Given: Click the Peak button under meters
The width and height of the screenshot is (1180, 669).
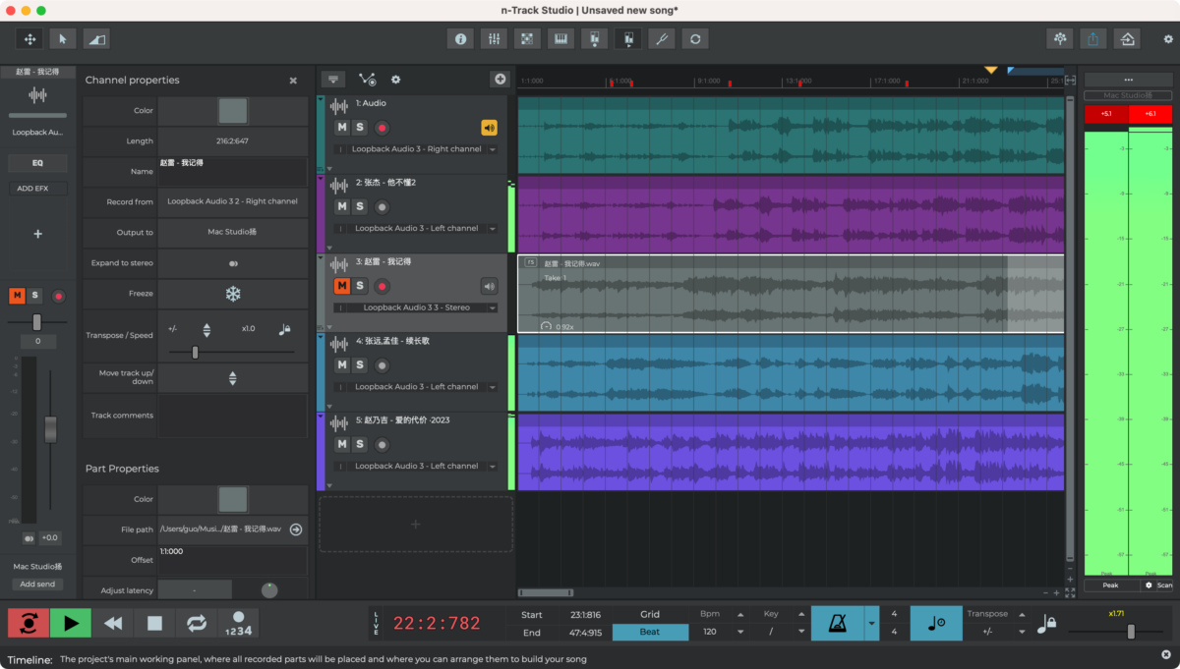Looking at the screenshot, I should tap(1110, 585).
